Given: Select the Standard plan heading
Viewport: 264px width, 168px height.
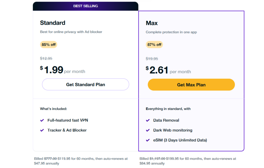Looking at the screenshot, I should click(x=53, y=23).
